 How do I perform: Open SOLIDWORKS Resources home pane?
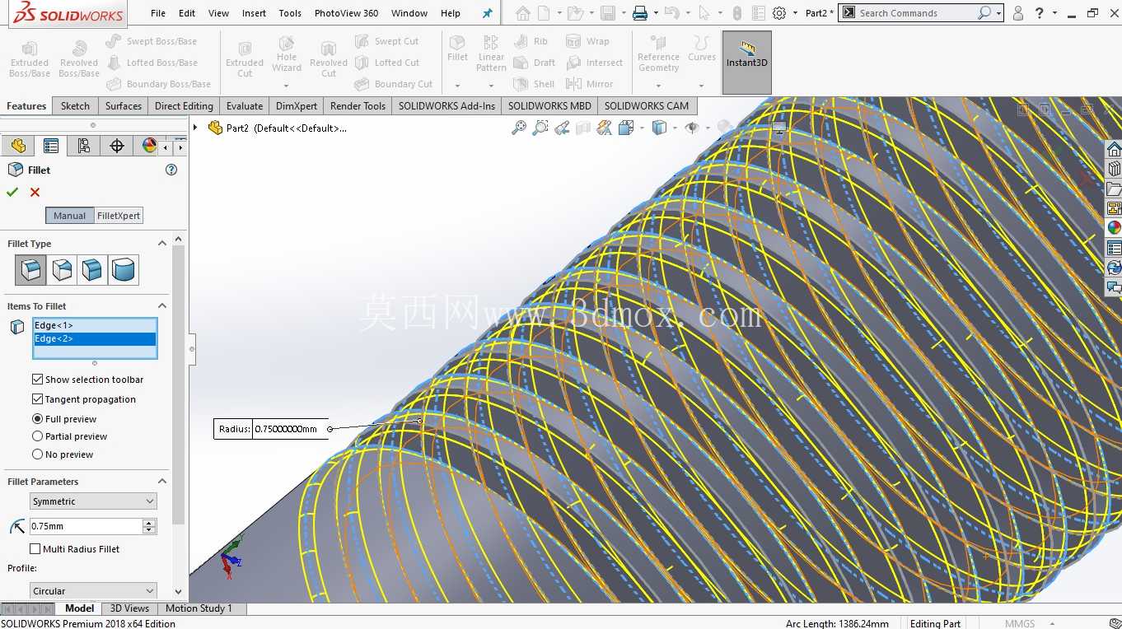tap(1114, 149)
